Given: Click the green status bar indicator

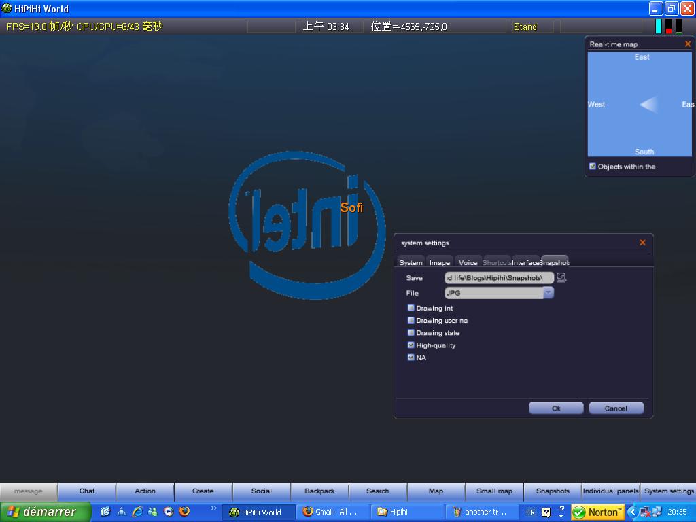Looking at the screenshot, I should point(679,26).
